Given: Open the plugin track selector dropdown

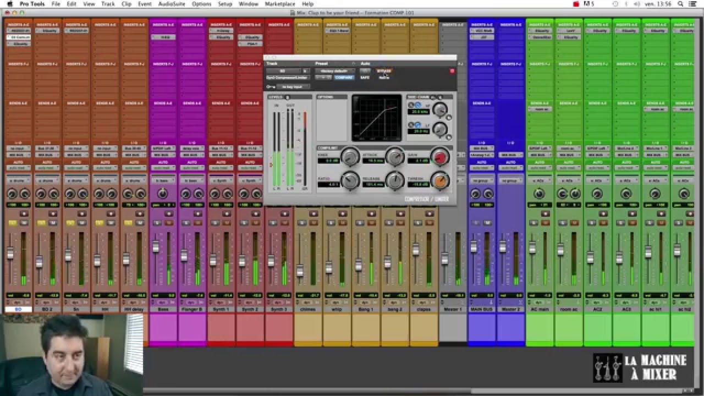Looking at the screenshot, I should (283, 71).
